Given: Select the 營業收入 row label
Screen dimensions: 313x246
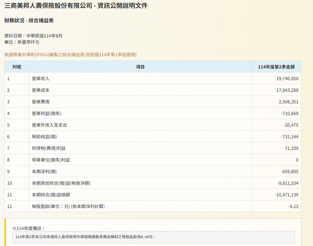Looking at the screenshot, I should (41, 79).
